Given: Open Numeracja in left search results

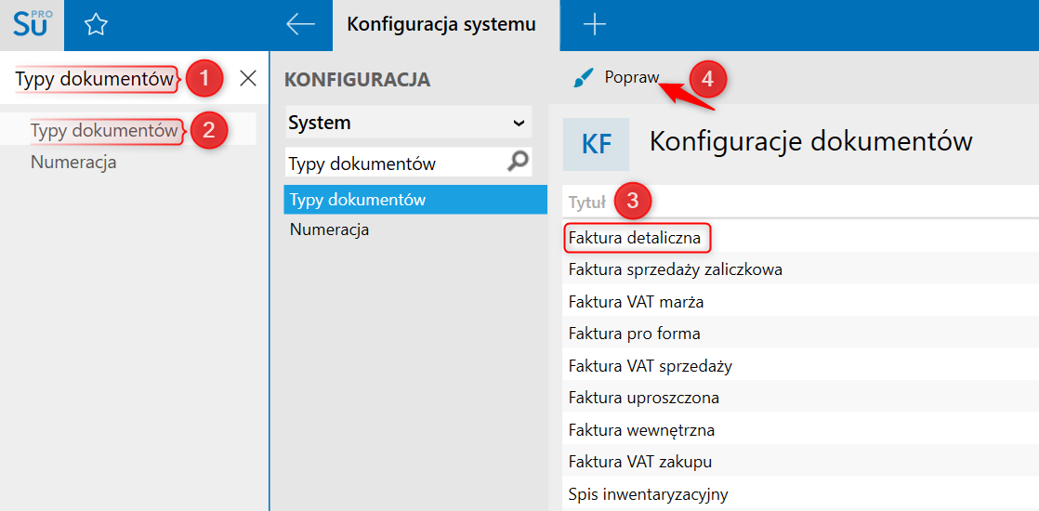Looking at the screenshot, I should tap(73, 163).
